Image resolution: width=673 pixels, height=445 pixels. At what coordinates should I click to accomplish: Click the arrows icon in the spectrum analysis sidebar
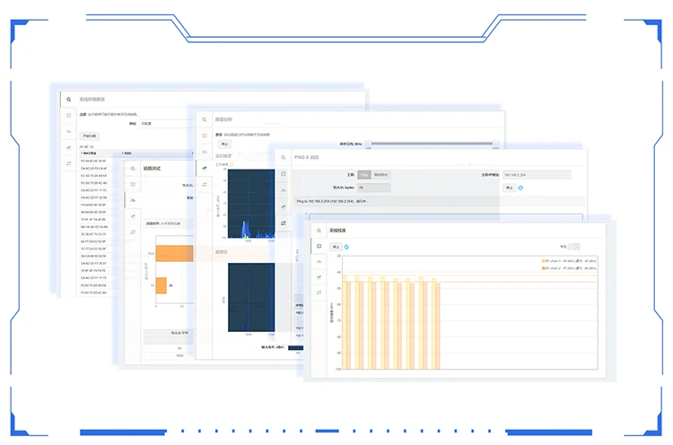click(x=205, y=184)
